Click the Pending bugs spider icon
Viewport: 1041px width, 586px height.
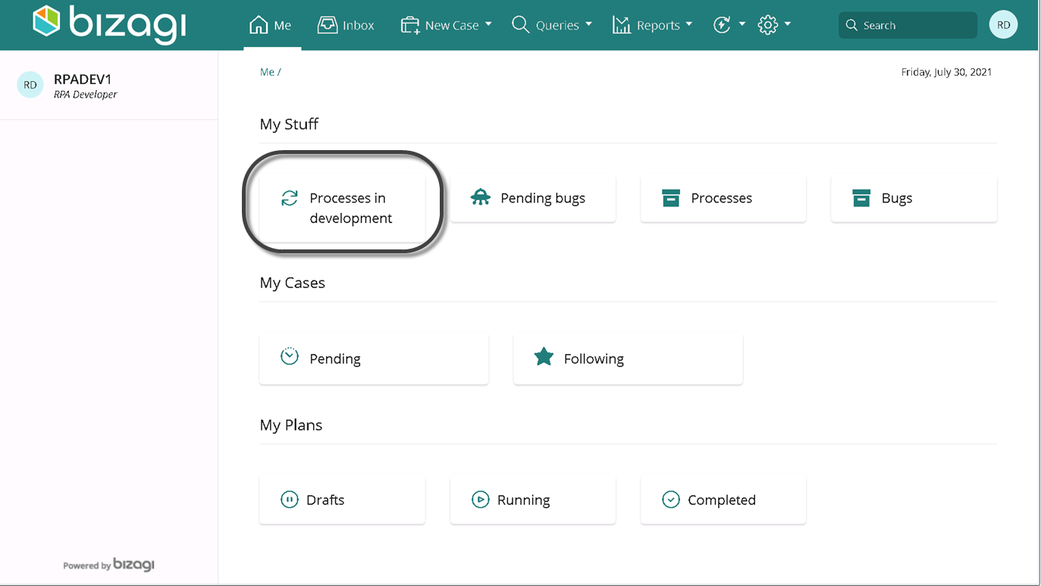(x=481, y=198)
